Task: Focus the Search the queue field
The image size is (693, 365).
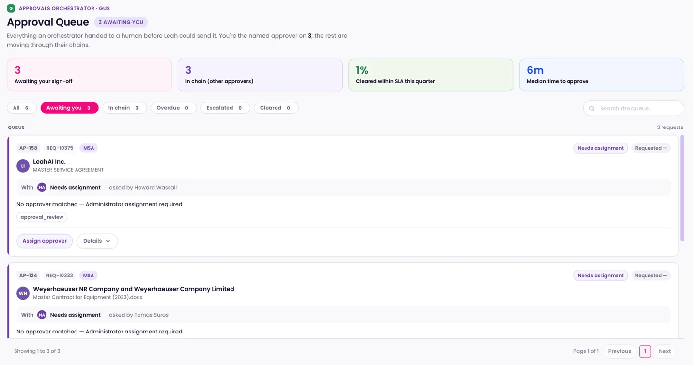Action: tap(633, 108)
